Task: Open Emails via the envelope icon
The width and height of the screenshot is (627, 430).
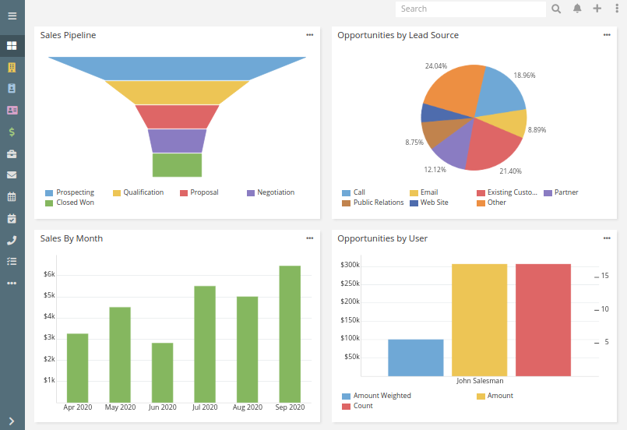Action: (x=12, y=174)
